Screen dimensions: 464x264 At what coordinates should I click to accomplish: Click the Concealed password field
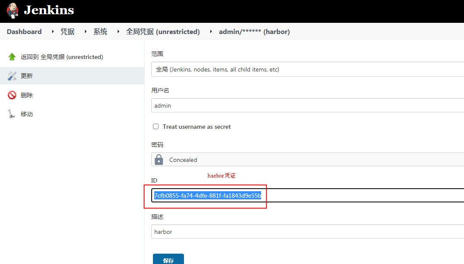(x=308, y=159)
